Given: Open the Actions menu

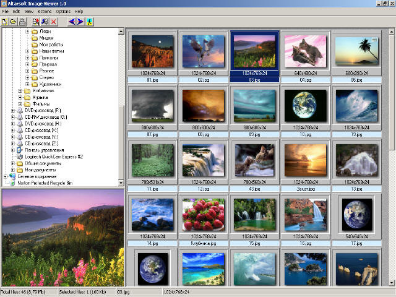Looking at the screenshot, I should pos(45,11).
